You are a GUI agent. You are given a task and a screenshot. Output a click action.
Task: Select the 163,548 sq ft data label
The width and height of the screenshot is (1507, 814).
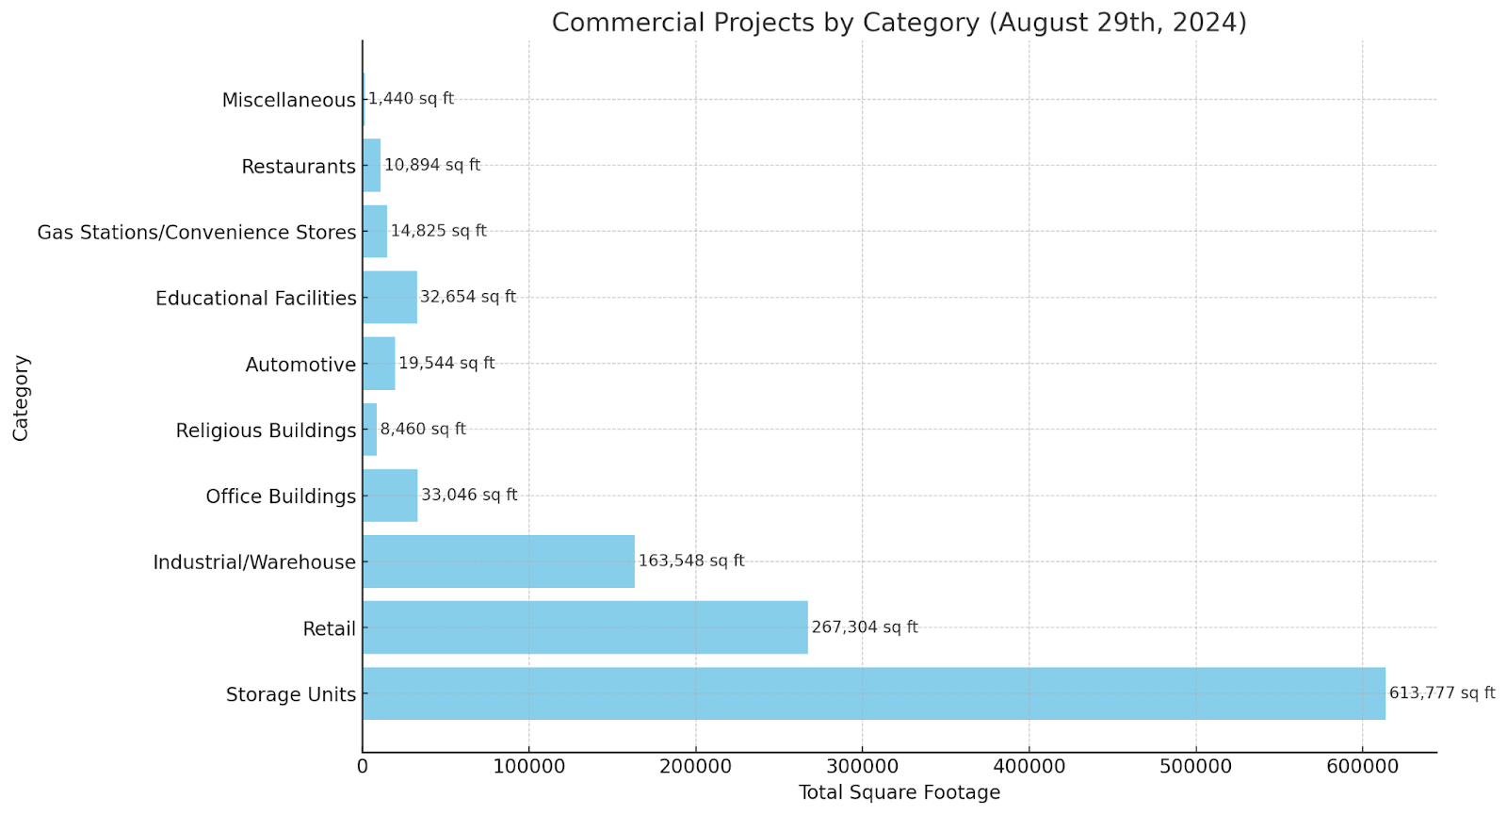coord(690,562)
